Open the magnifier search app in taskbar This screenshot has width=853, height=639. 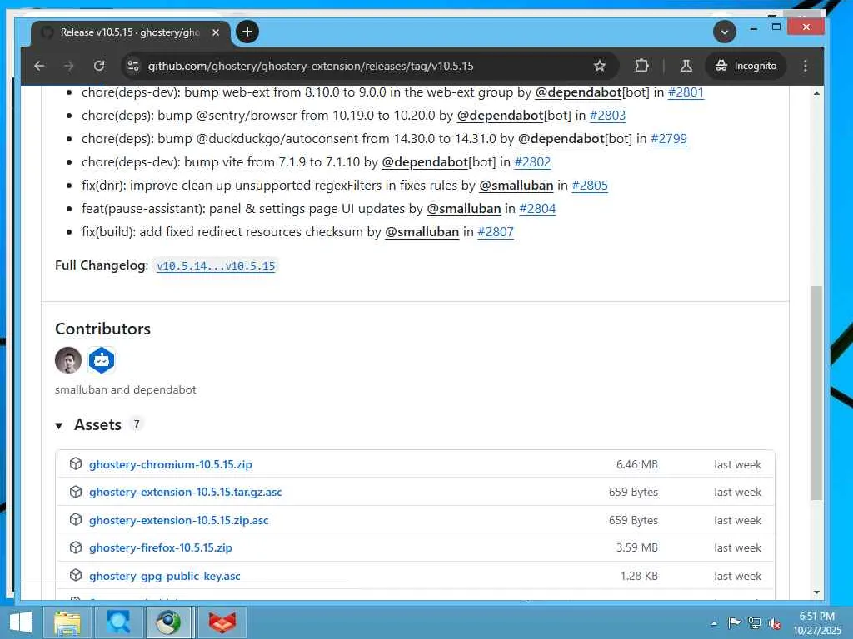(118, 622)
